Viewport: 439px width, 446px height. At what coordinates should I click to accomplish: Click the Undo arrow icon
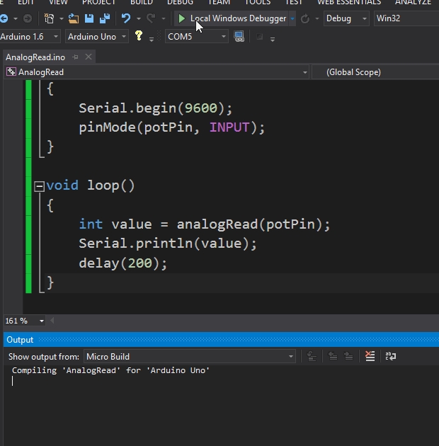(126, 18)
